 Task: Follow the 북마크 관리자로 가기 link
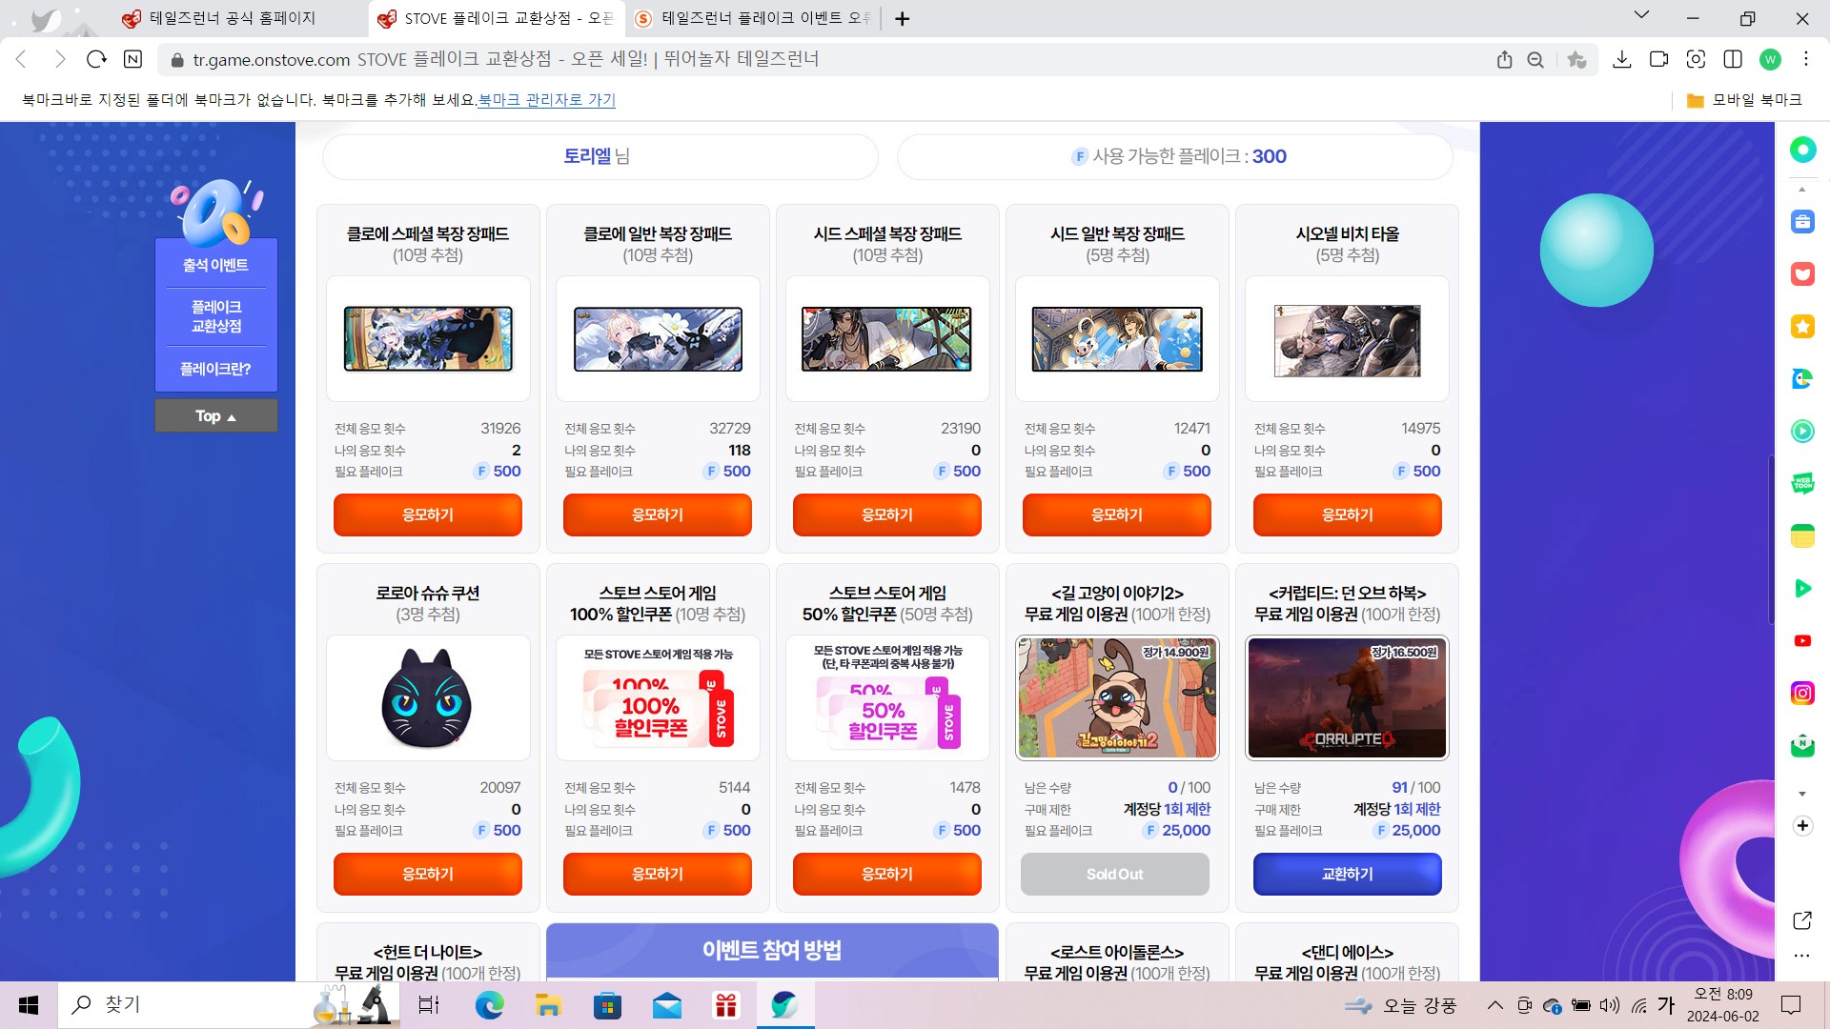pos(546,100)
